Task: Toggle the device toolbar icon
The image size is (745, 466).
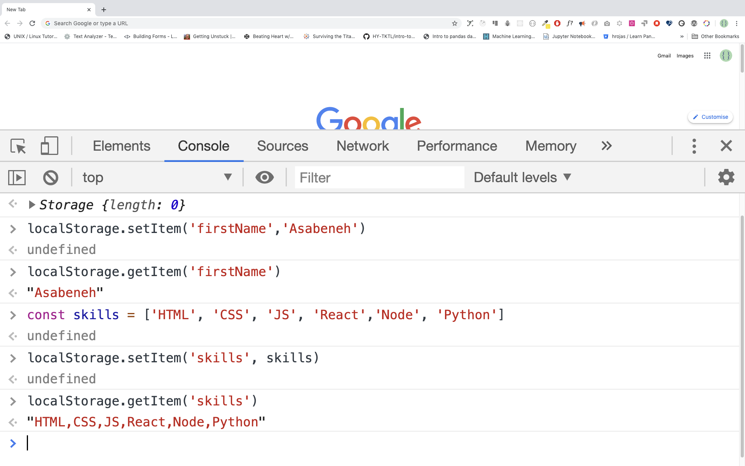Action: coord(49,146)
